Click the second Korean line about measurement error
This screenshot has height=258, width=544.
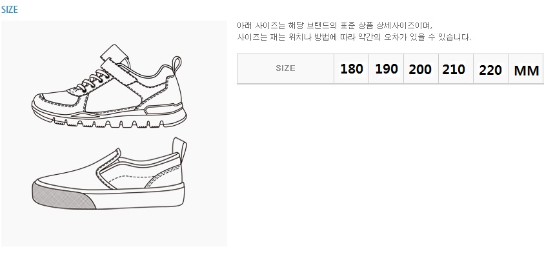[x=354, y=37]
